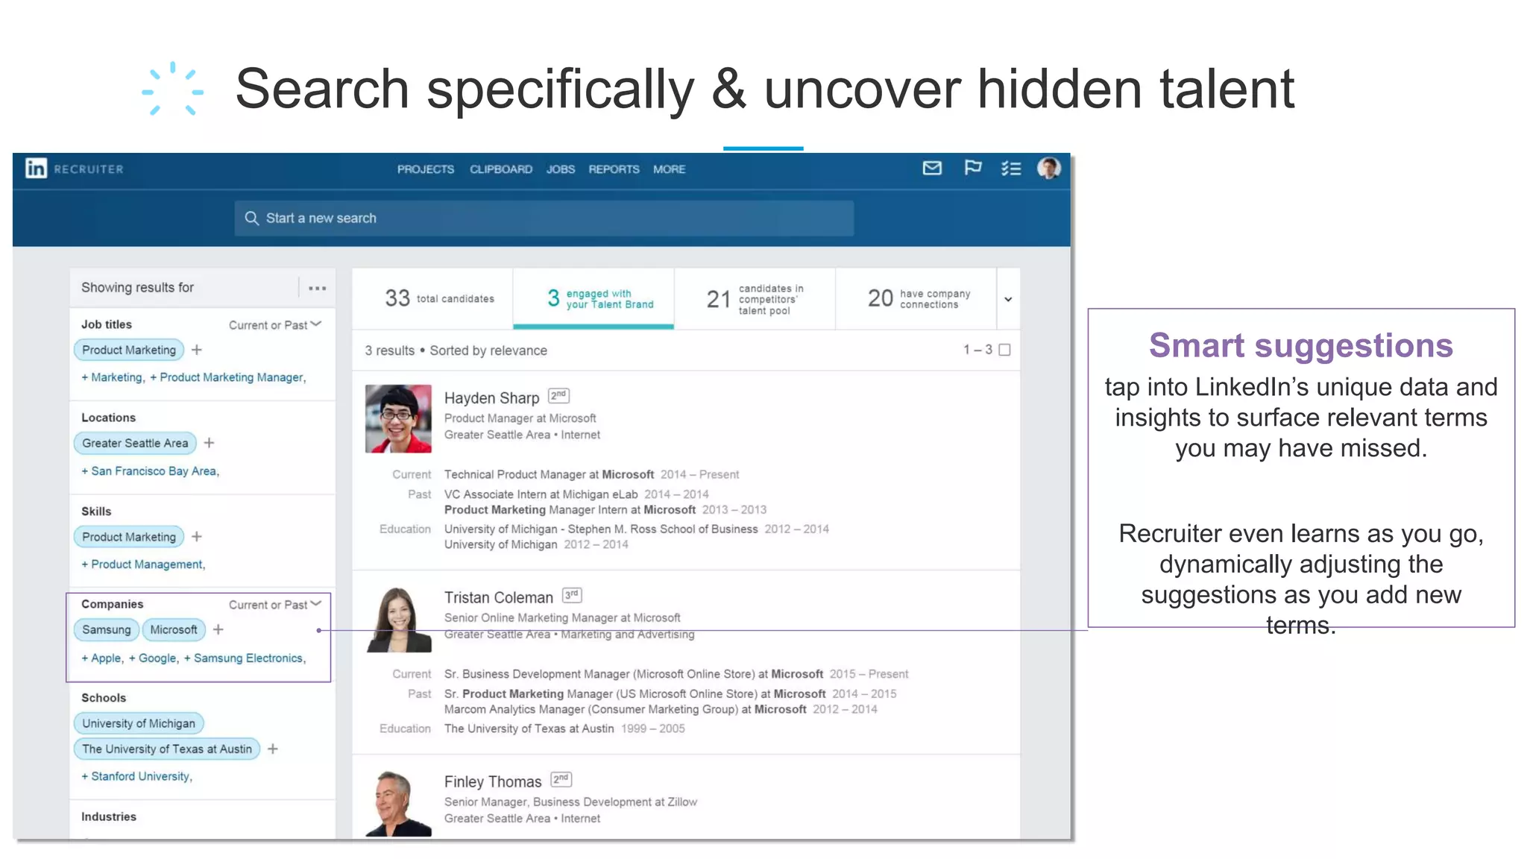This screenshot has height=859, width=1527.
Task: Click the Product Marketing job title chip
Action: (x=129, y=350)
